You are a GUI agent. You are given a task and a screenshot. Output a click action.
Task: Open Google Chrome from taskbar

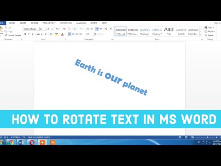[x=11, y=142]
